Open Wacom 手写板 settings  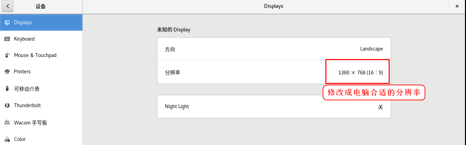pos(30,122)
